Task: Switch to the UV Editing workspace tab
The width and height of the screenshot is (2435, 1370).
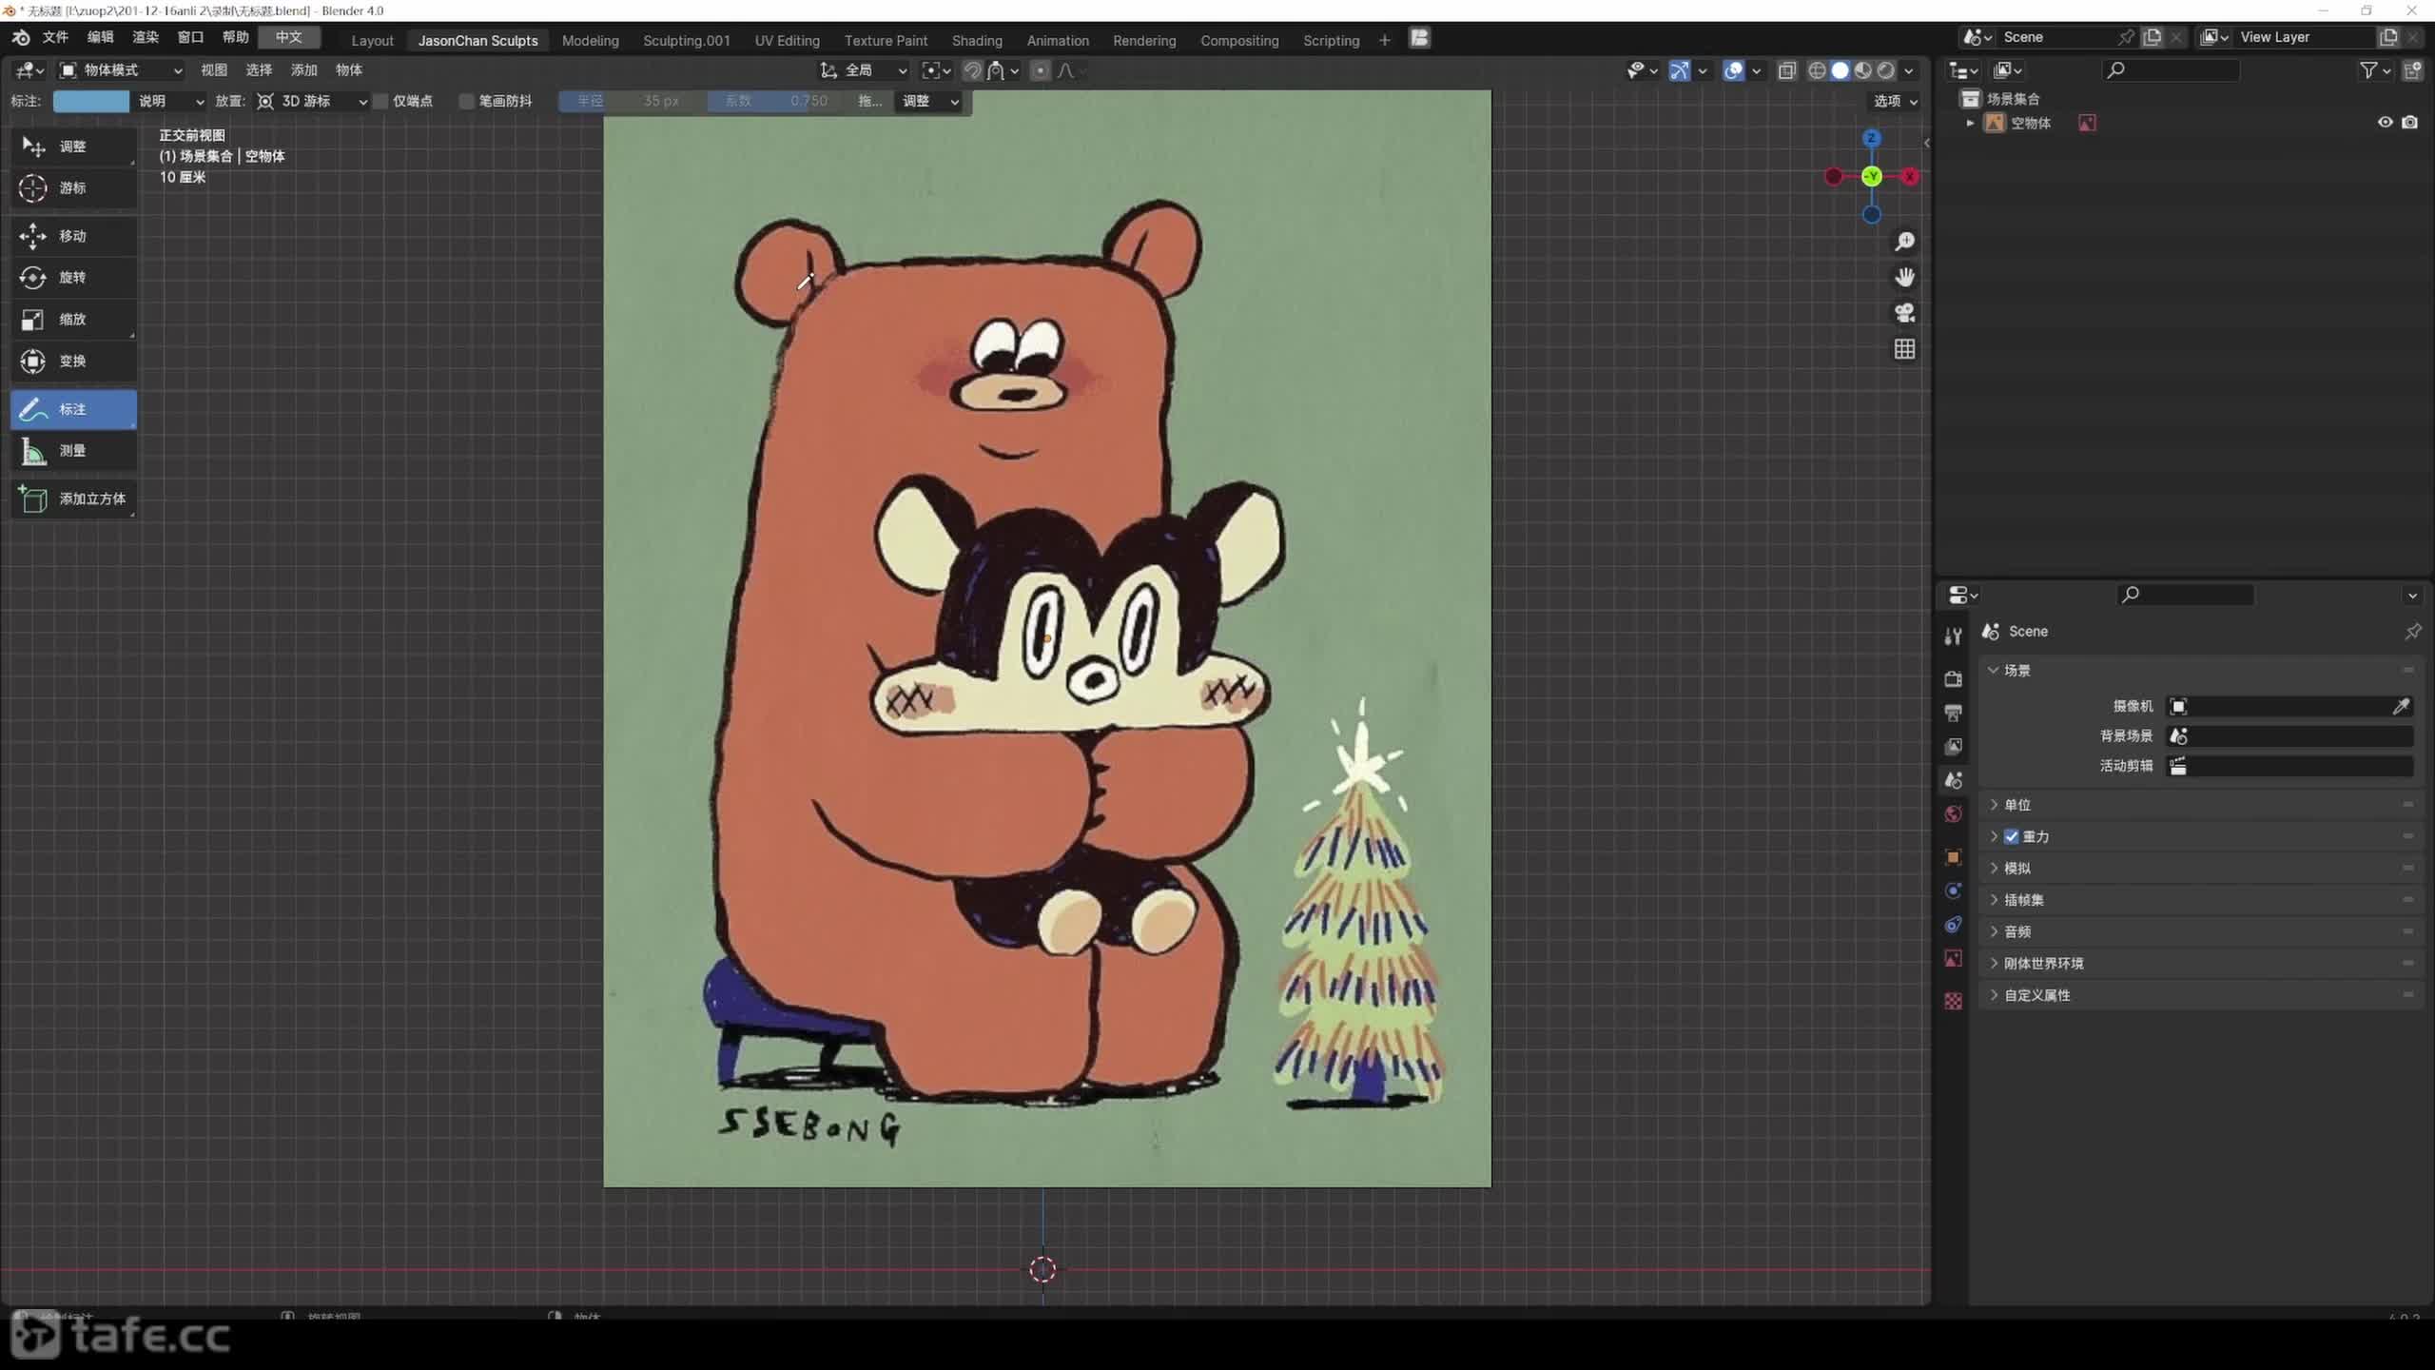Action: click(x=787, y=40)
